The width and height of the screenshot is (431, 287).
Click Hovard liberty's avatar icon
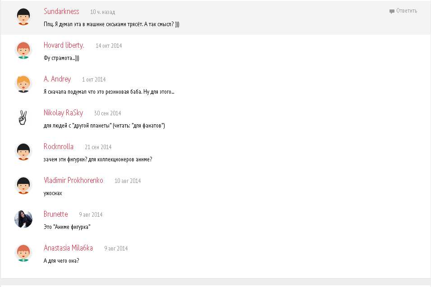[23, 50]
